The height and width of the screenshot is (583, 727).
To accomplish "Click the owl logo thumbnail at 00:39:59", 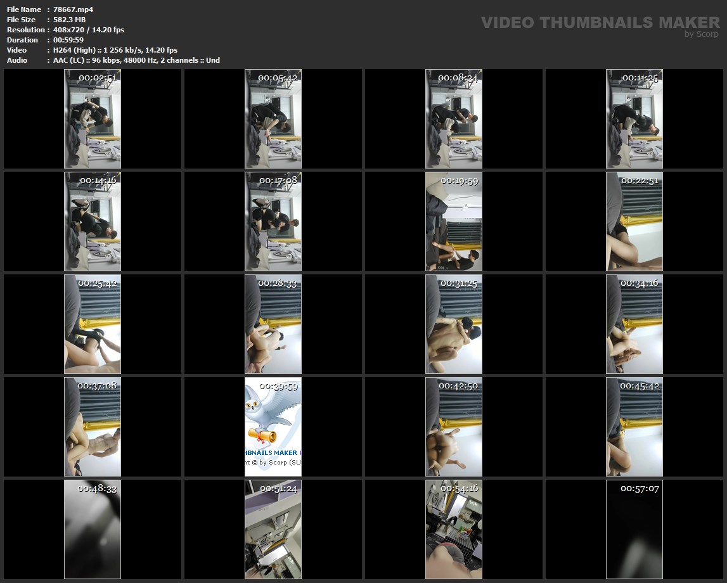I will pos(273,426).
